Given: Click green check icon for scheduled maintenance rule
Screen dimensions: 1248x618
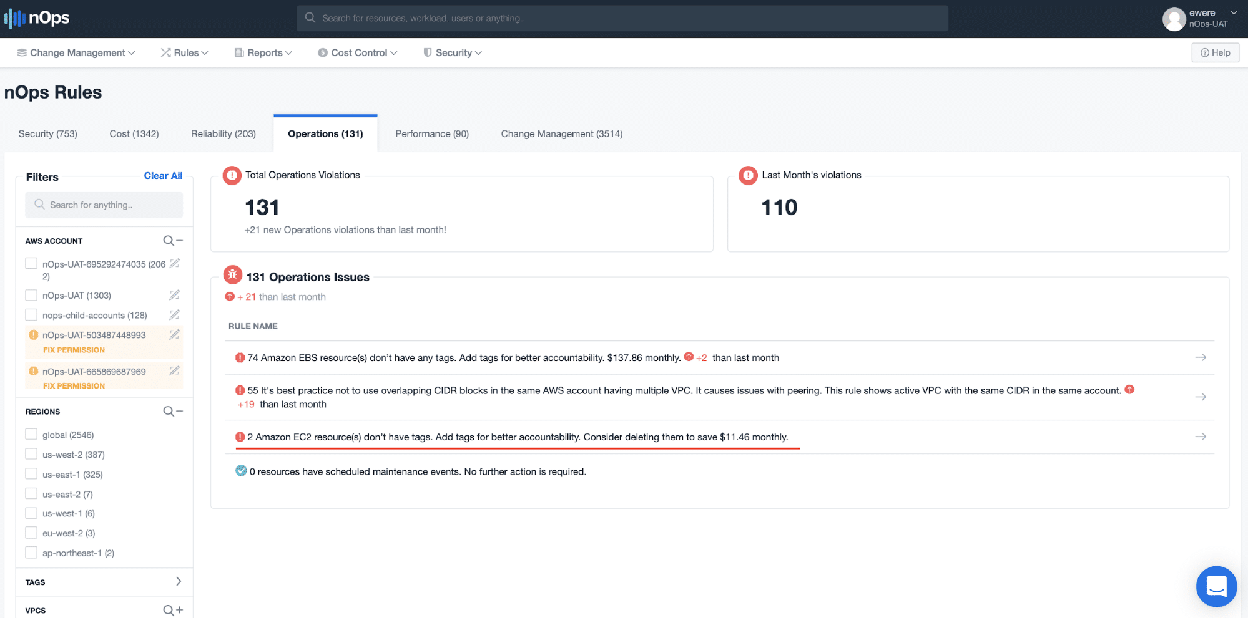Looking at the screenshot, I should coord(241,471).
